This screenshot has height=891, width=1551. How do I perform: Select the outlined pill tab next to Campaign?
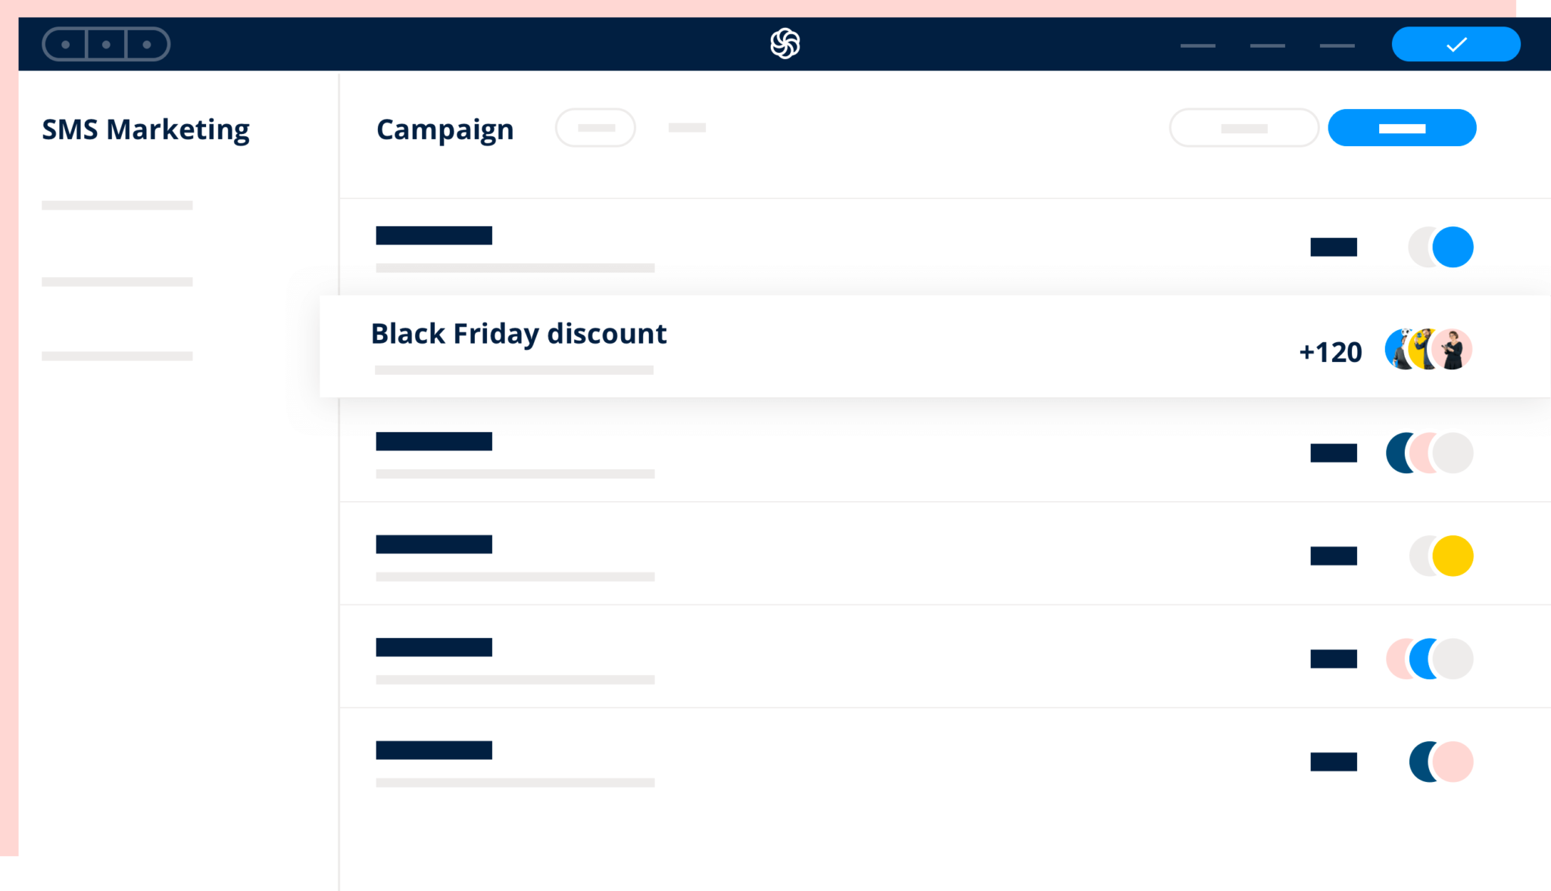tap(596, 128)
